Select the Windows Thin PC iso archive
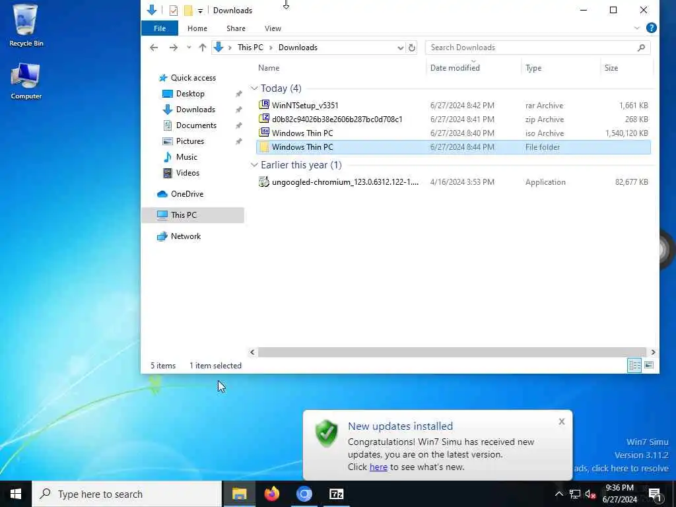Screen dimensions: 676x507 click(453, 133)
